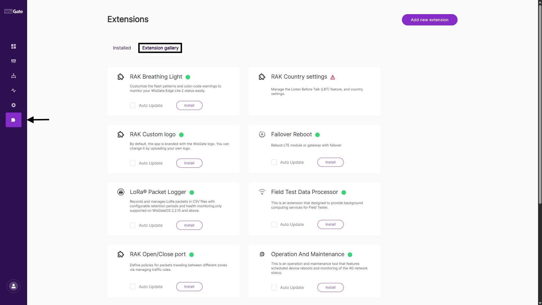Click the Field Test Data Processor wifi icon
Viewport: 542px width, 305px height.
tap(262, 192)
